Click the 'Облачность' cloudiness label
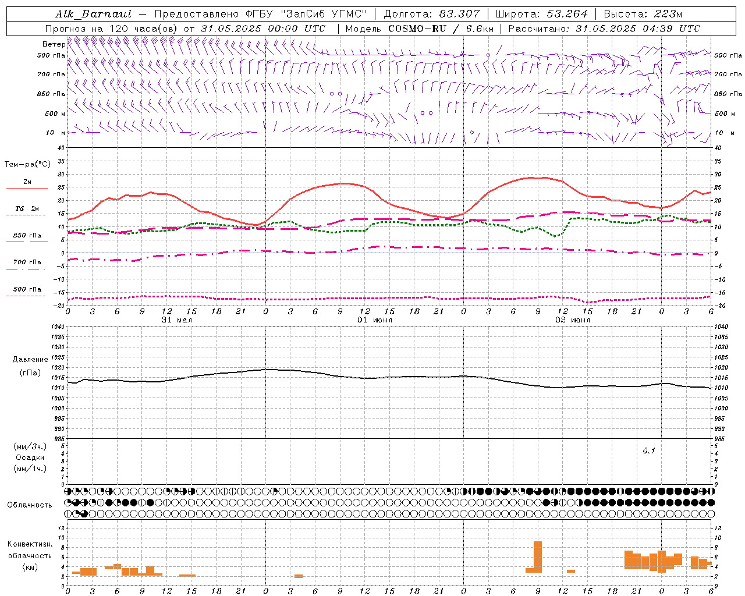 coord(30,505)
